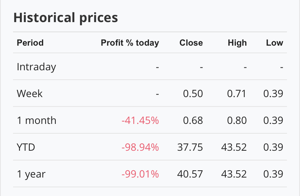Click the 1 month high price 0.80
The width and height of the screenshot is (300, 196).
(x=237, y=120)
